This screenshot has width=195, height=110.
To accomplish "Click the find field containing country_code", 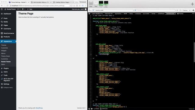I will point(113,10).
